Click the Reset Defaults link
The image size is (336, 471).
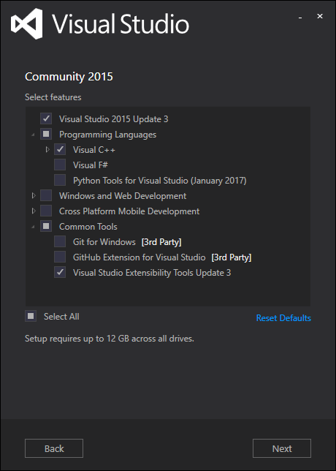click(x=283, y=318)
